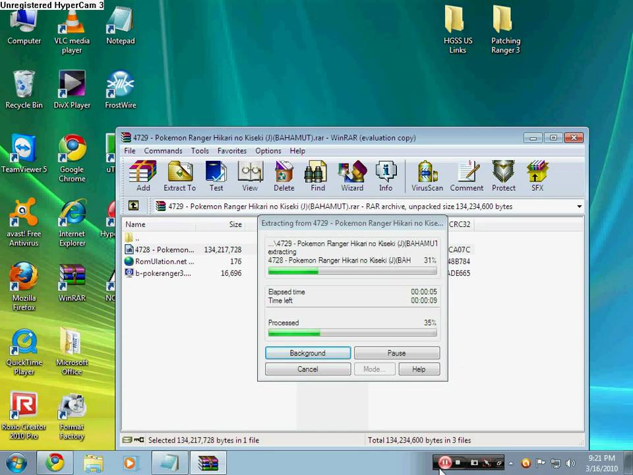Select the Mozilla Firefox shortcut
Screen dimensions: 633x475
click(24, 286)
